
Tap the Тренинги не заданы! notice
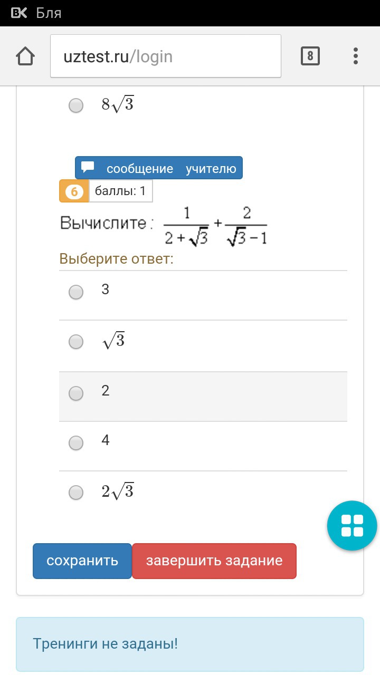coord(190,644)
